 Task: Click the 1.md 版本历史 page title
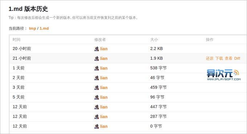[x=28, y=9]
